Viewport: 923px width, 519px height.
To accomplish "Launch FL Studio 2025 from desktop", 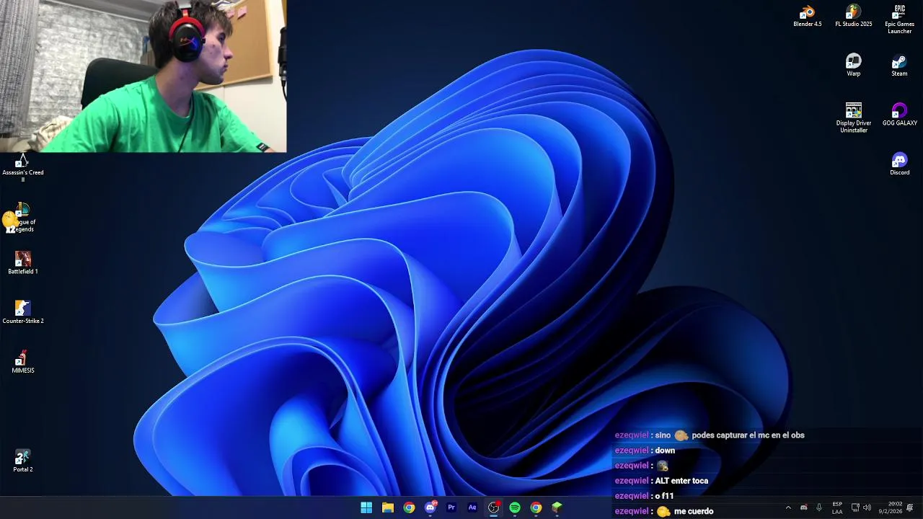I will tap(853, 16).
